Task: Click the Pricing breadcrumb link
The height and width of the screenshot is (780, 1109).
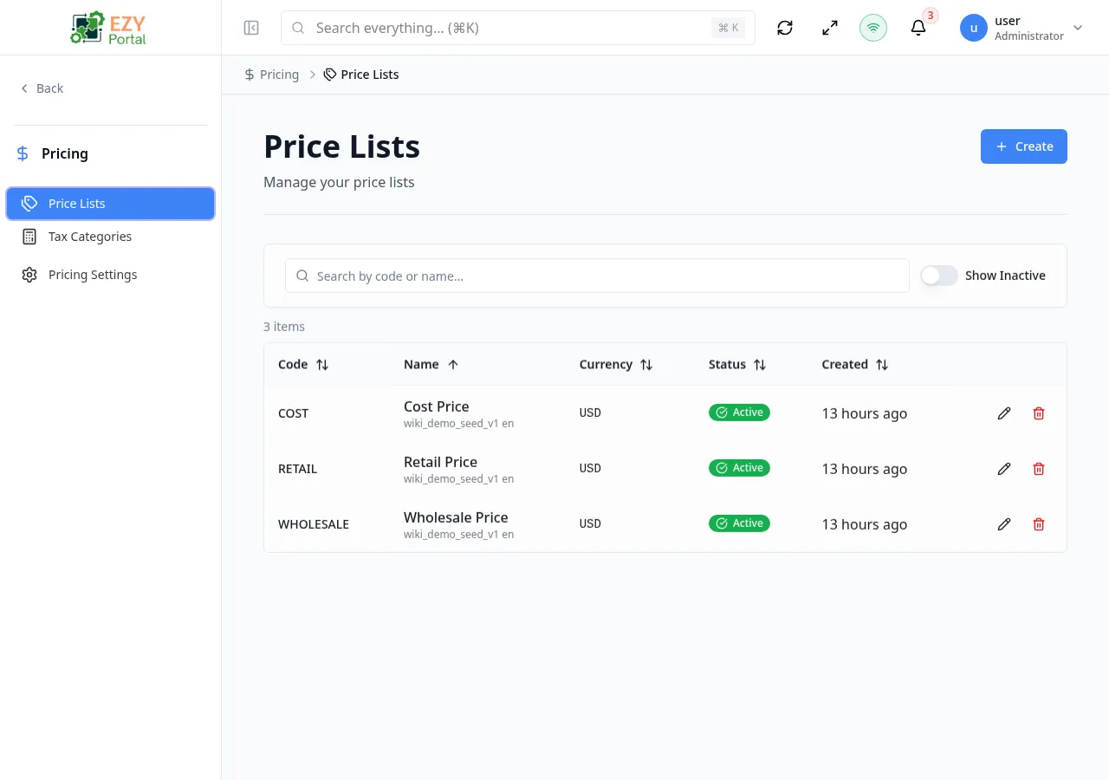Action: click(272, 75)
